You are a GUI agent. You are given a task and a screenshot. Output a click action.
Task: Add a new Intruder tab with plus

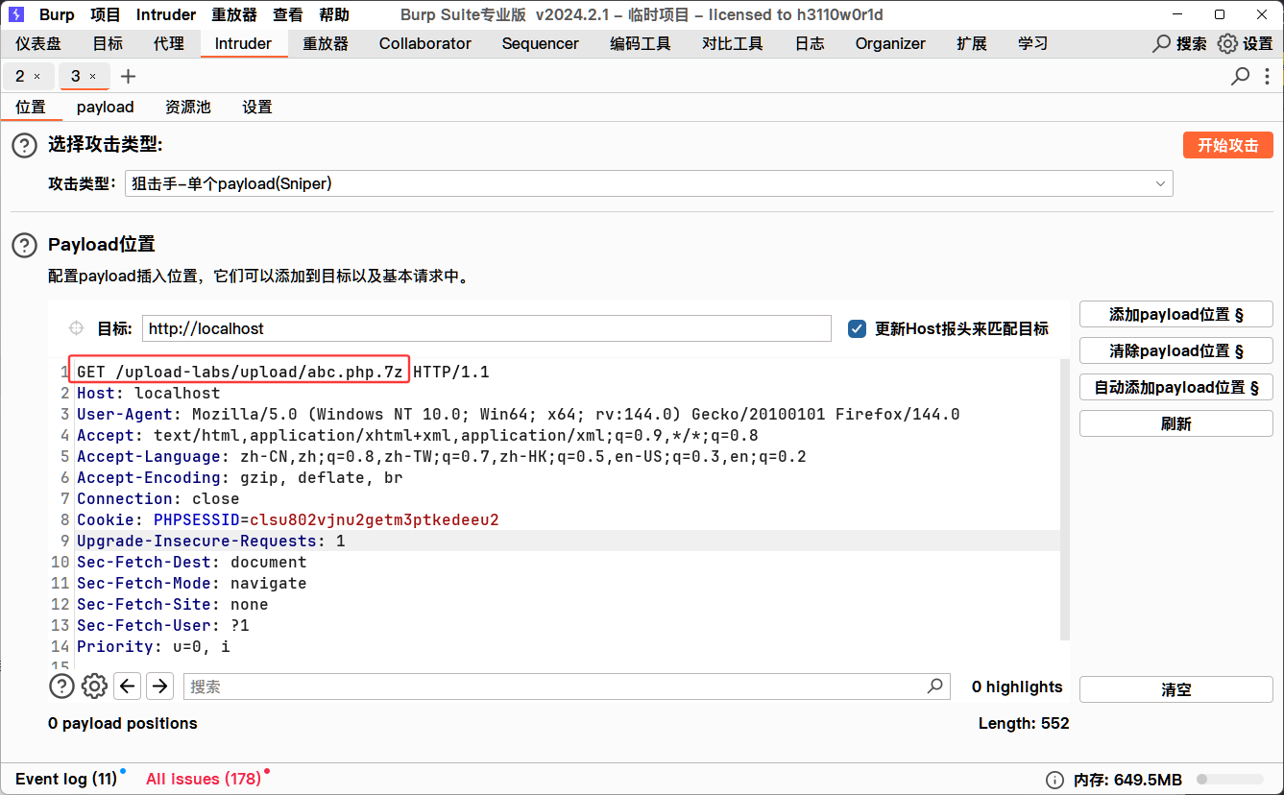pyautogui.click(x=129, y=76)
